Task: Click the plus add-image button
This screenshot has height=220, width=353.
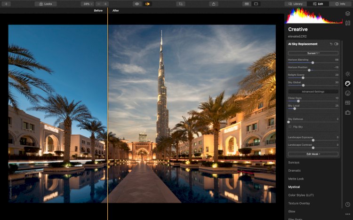Action: click(x=6, y=4)
